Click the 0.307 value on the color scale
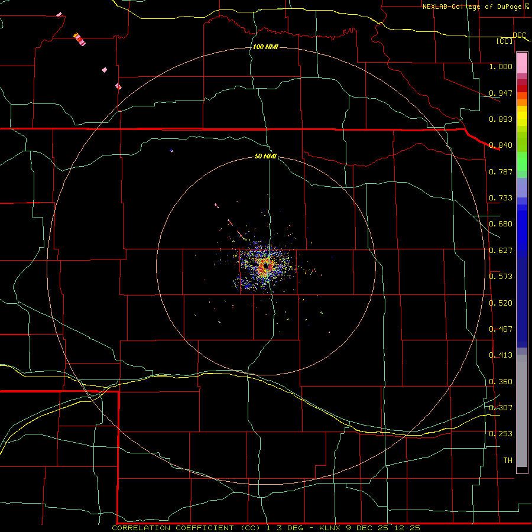Screen dimensions: 532x532 [501, 407]
